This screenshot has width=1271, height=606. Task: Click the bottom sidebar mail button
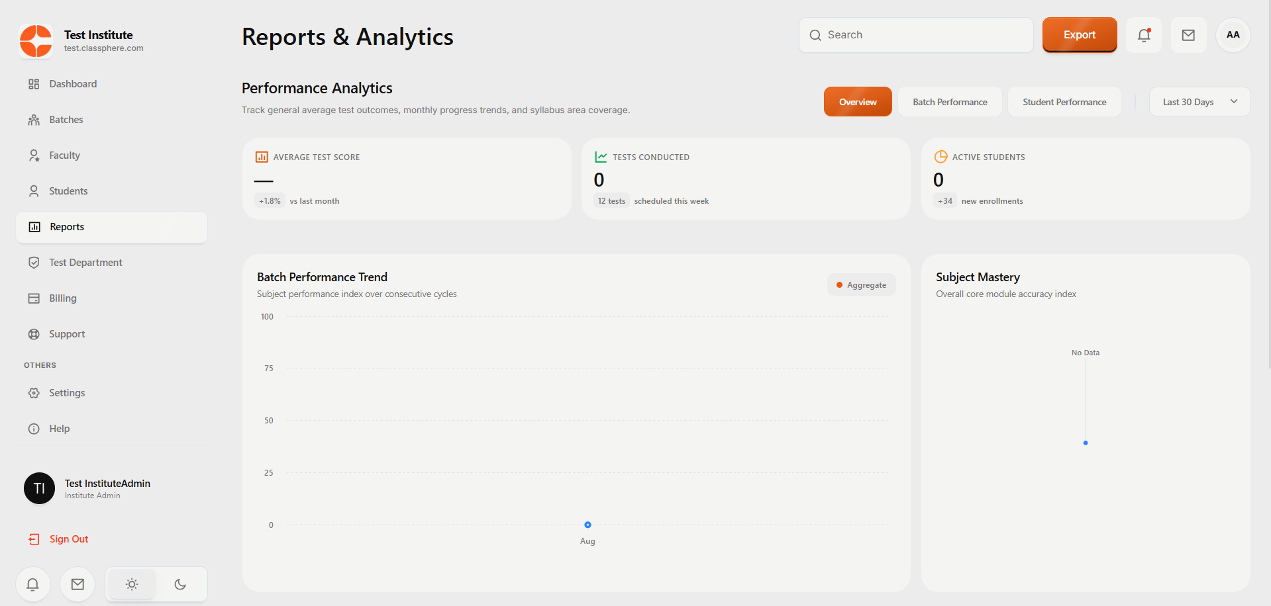point(77,584)
